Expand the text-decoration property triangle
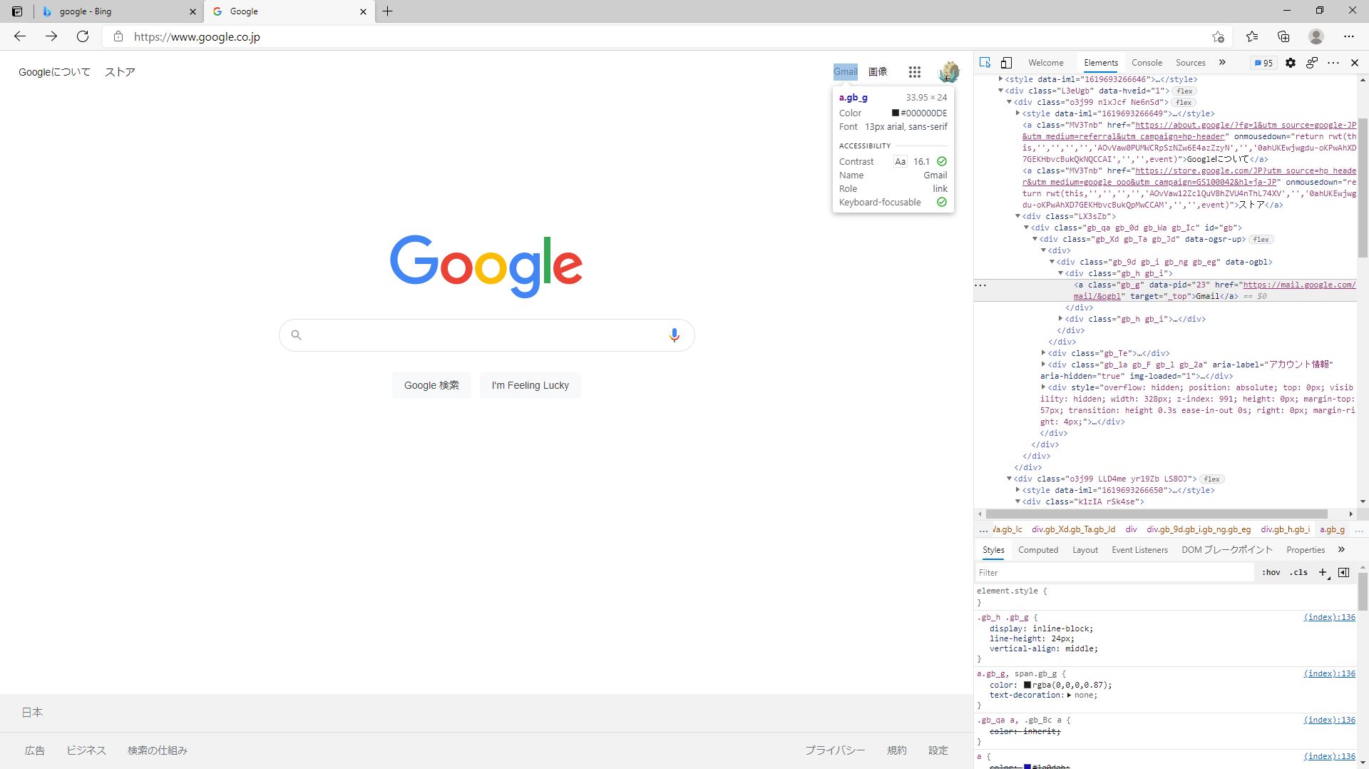This screenshot has width=1369, height=769. coord(1069,695)
